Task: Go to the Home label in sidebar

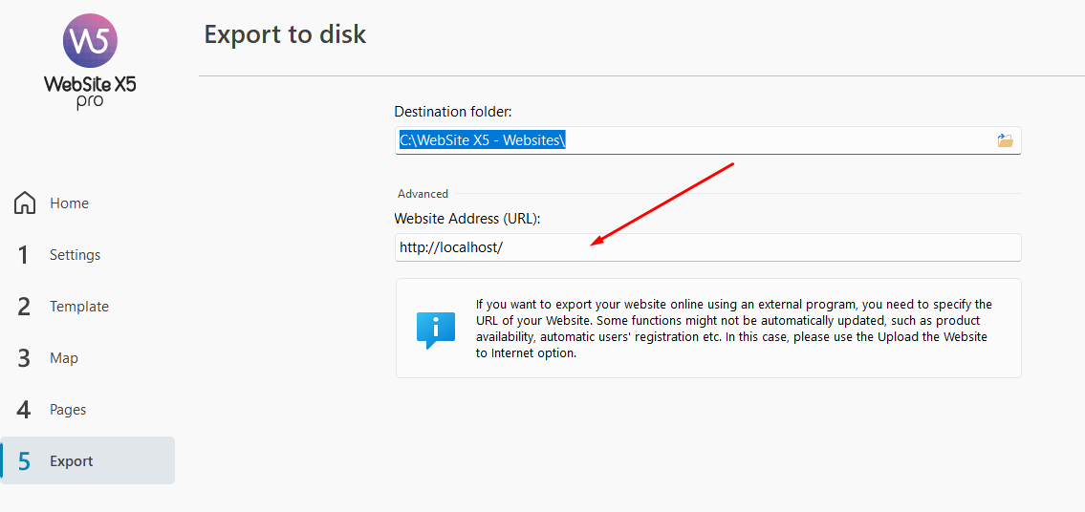Action: pyautogui.click(x=69, y=203)
